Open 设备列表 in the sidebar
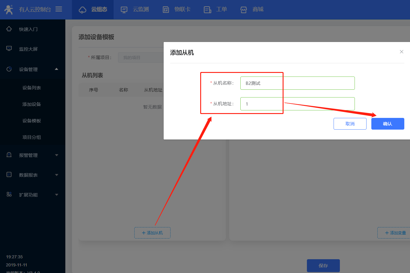 [x=32, y=88]
